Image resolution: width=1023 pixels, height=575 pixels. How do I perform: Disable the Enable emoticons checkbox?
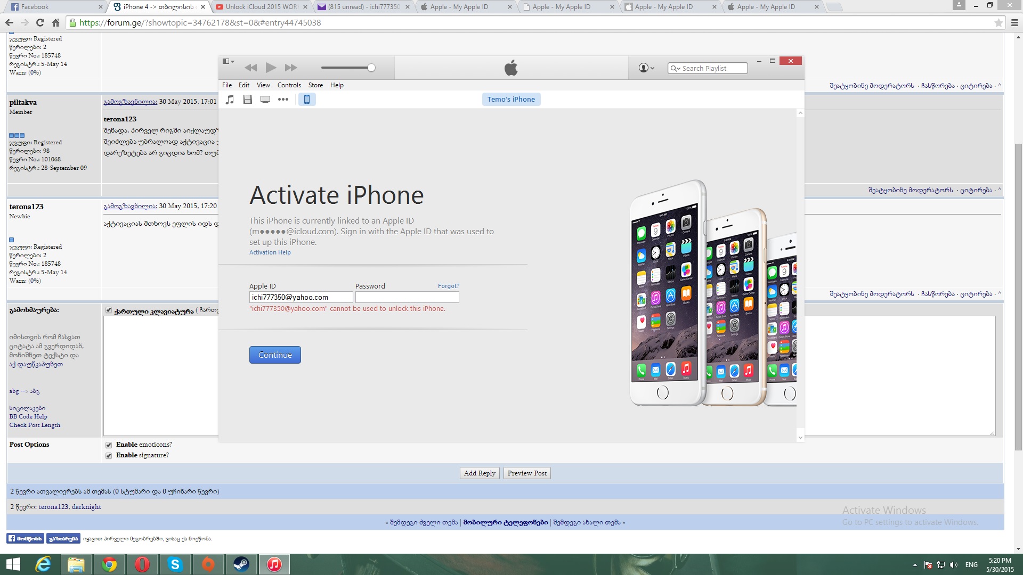click(x=109, y=445)
